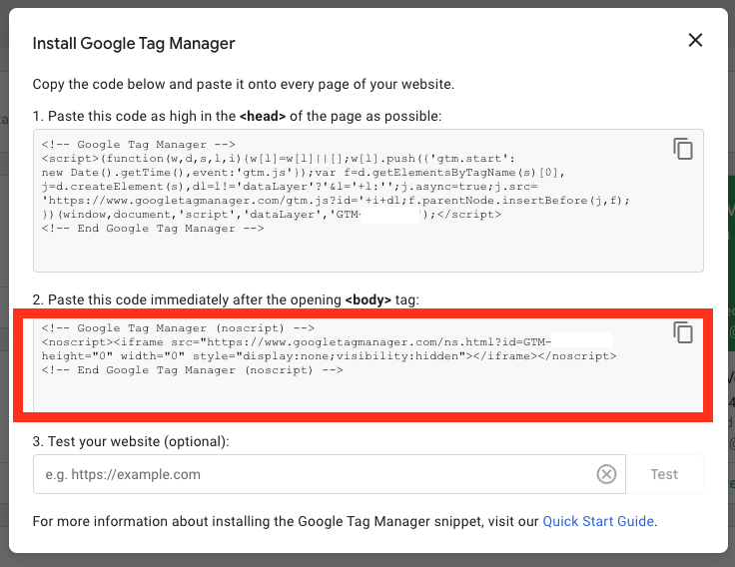The image size is (735, 567).
Task: Click the 'Install Google Tag Manager' title
Action: click(134, 43)
